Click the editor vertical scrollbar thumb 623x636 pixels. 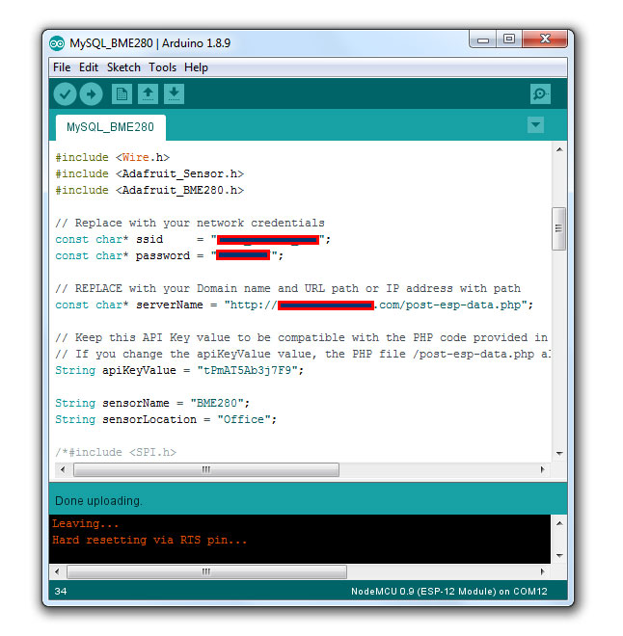pyautogui.click(x=559, y=228)
